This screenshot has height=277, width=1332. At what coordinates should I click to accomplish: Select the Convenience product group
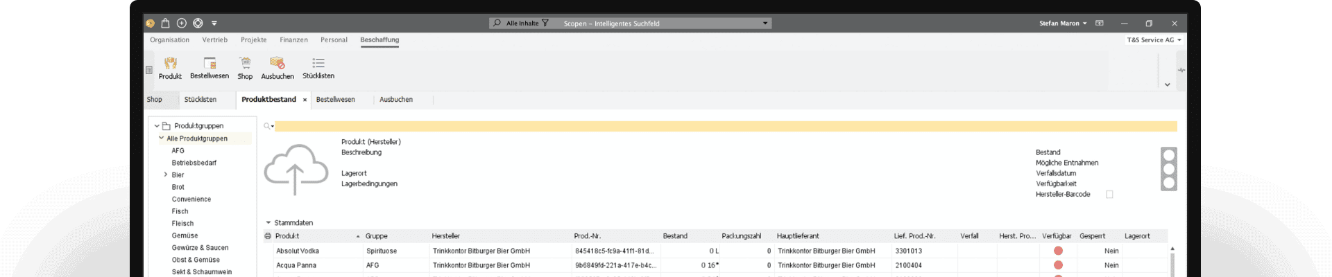pos(191,199)
